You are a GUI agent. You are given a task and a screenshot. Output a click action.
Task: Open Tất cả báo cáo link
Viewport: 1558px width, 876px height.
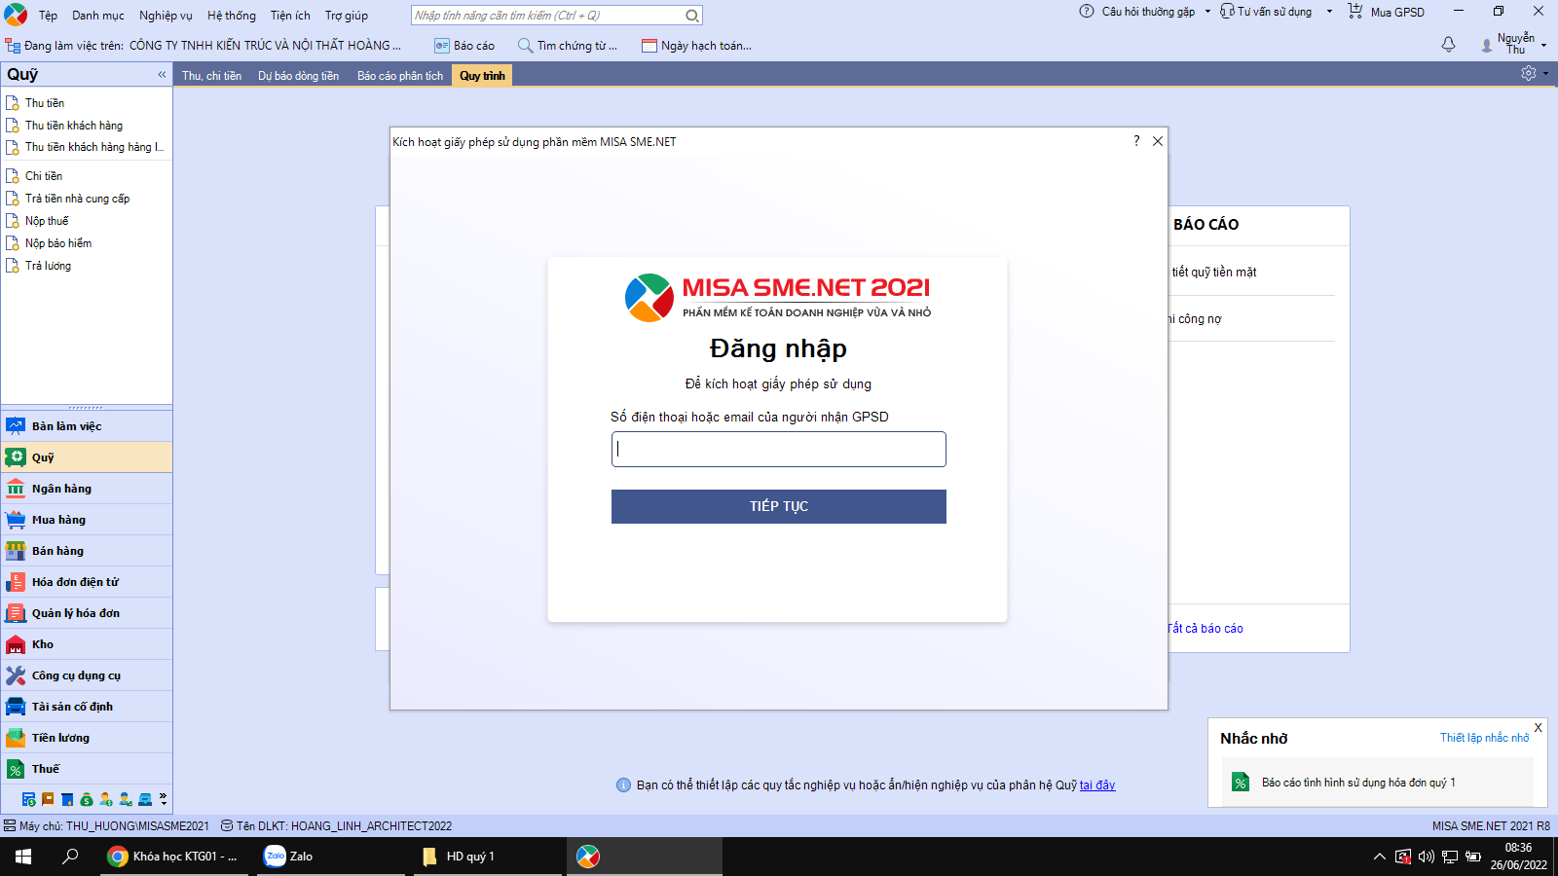click(x=1206, y=629)
